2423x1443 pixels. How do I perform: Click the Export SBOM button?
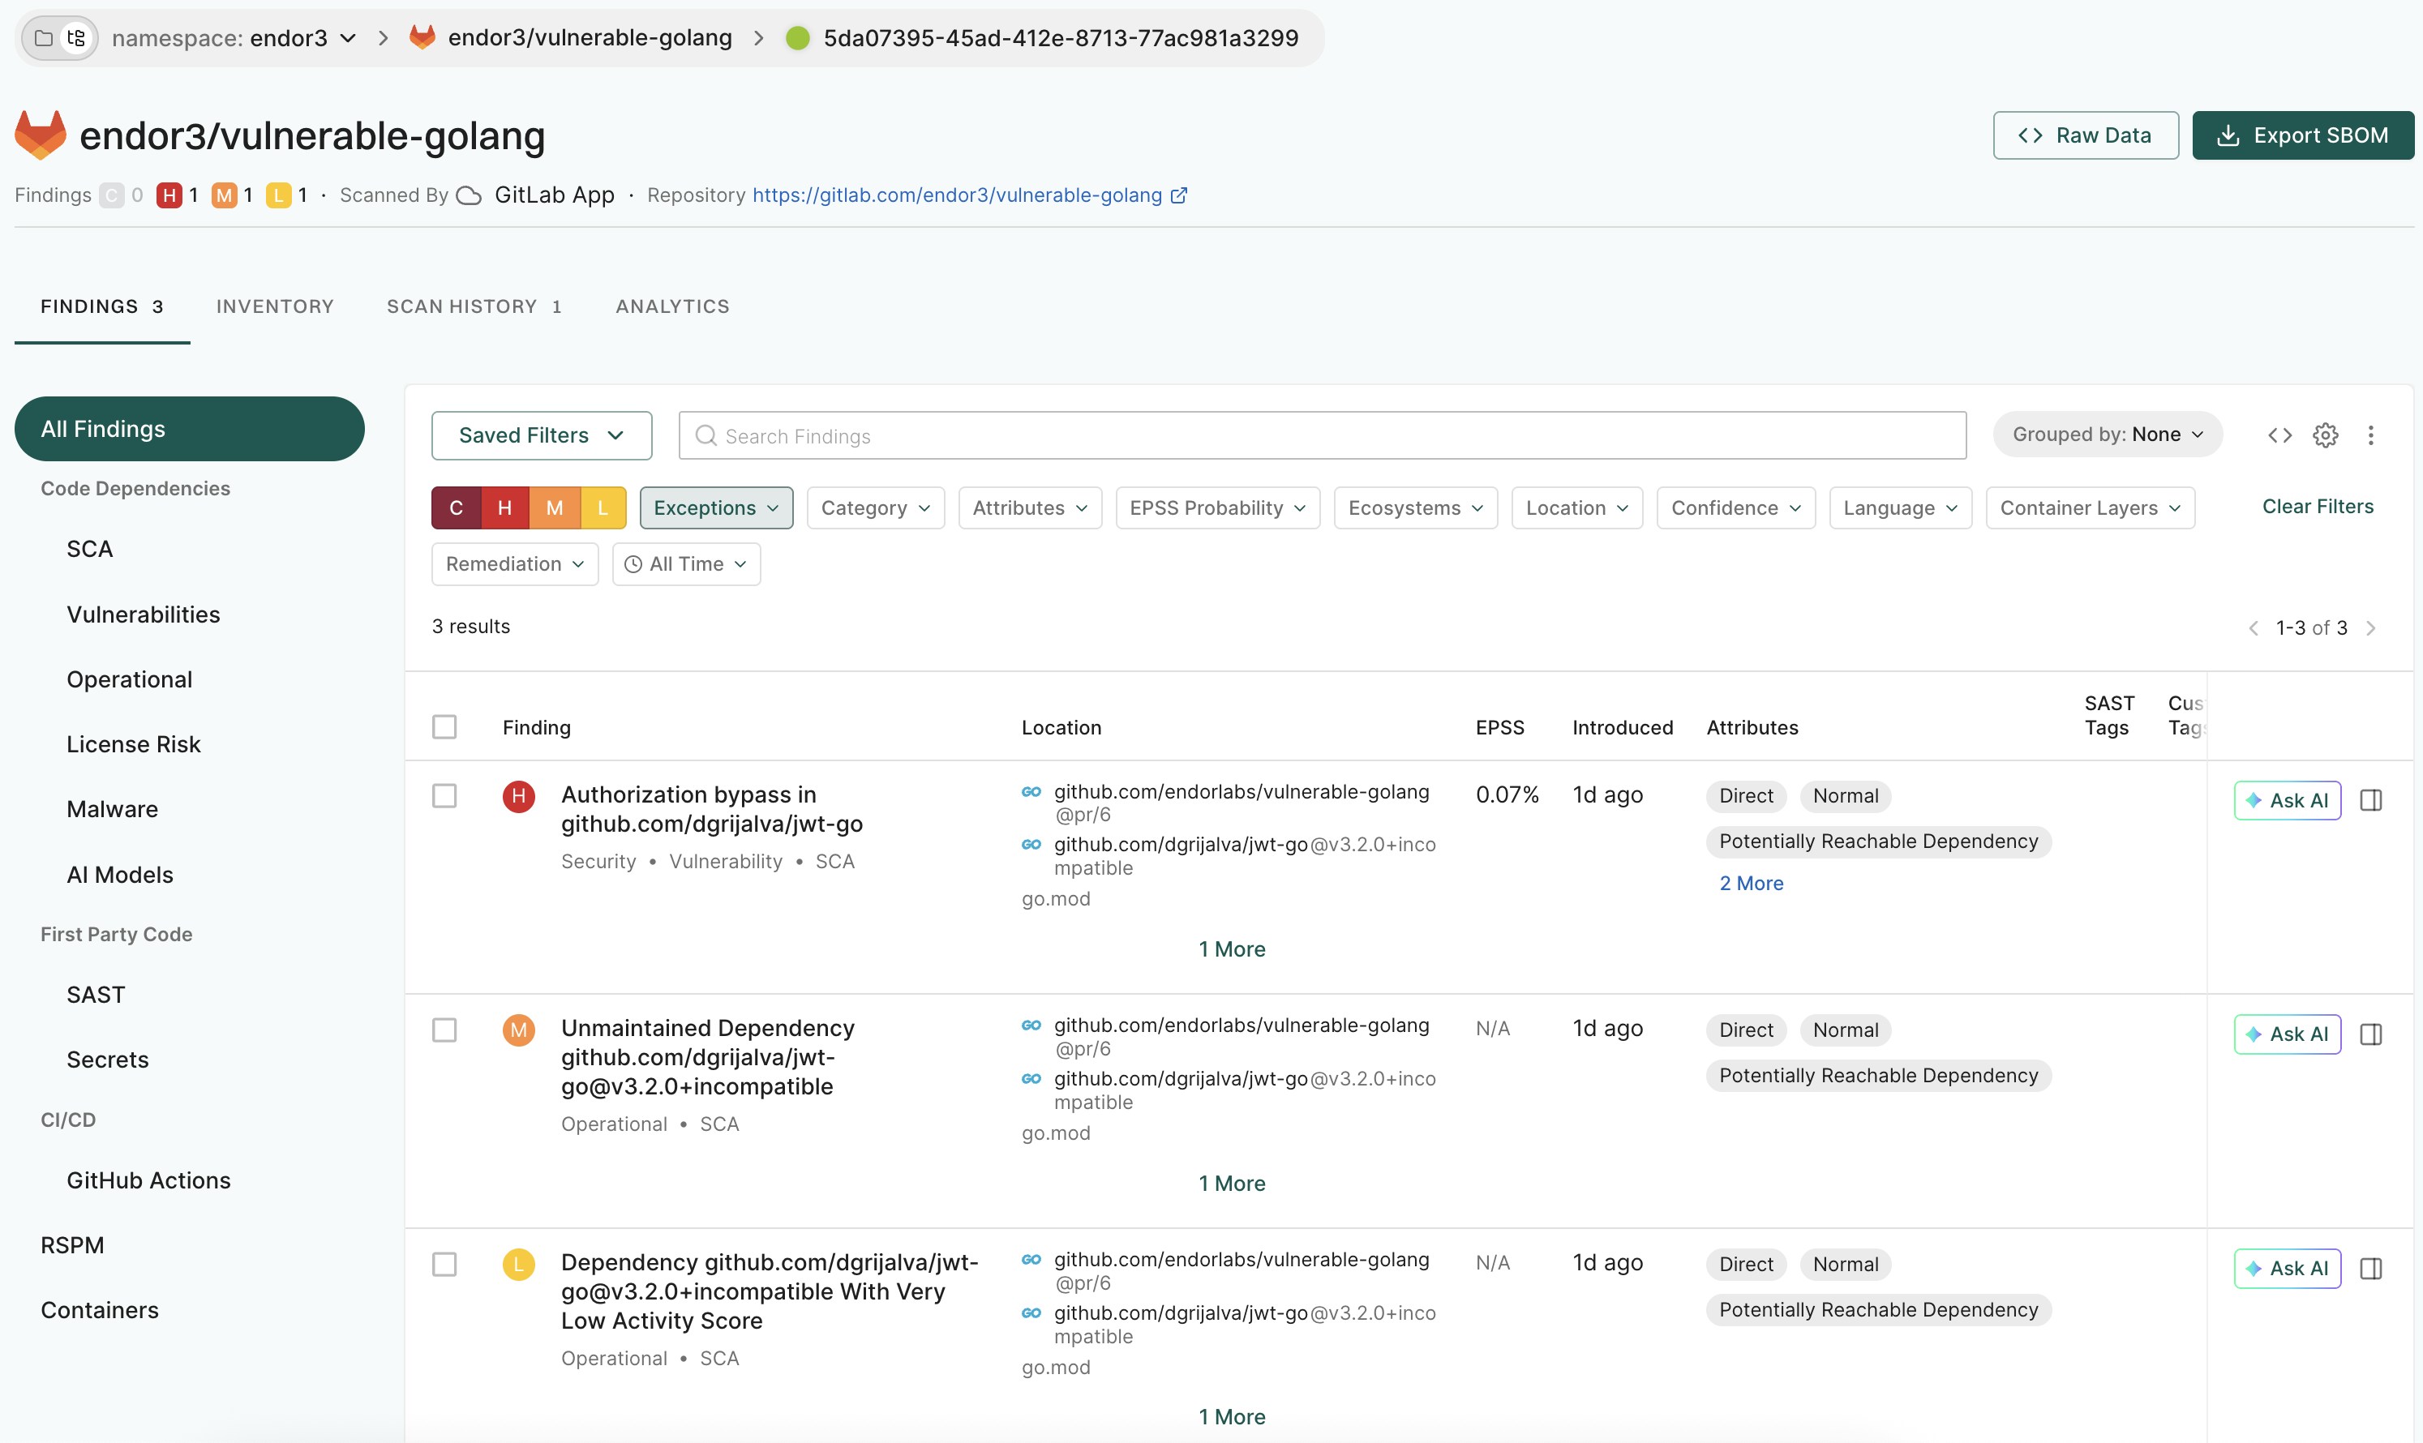[2301, 135]
